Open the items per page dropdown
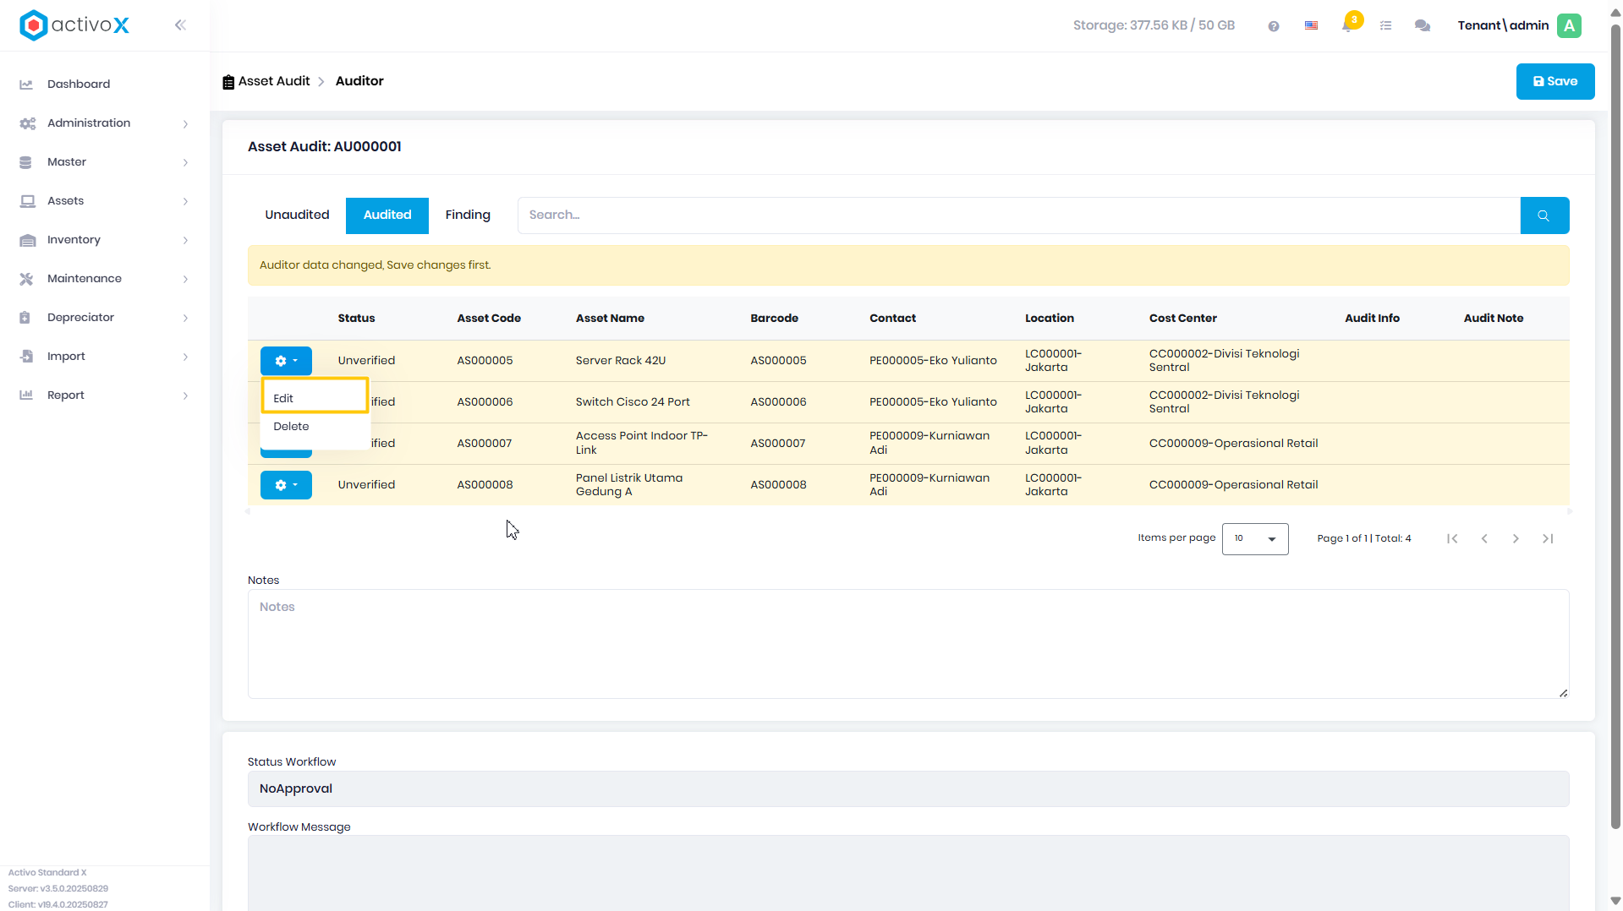 1254,539
